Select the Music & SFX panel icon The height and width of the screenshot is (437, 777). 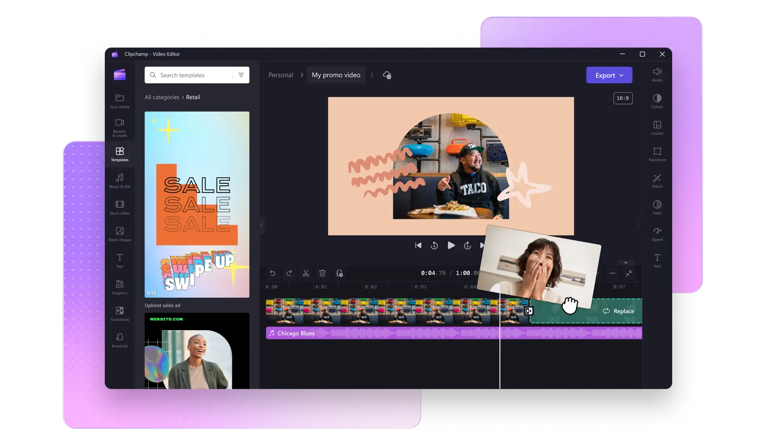(x=119, y=180)
